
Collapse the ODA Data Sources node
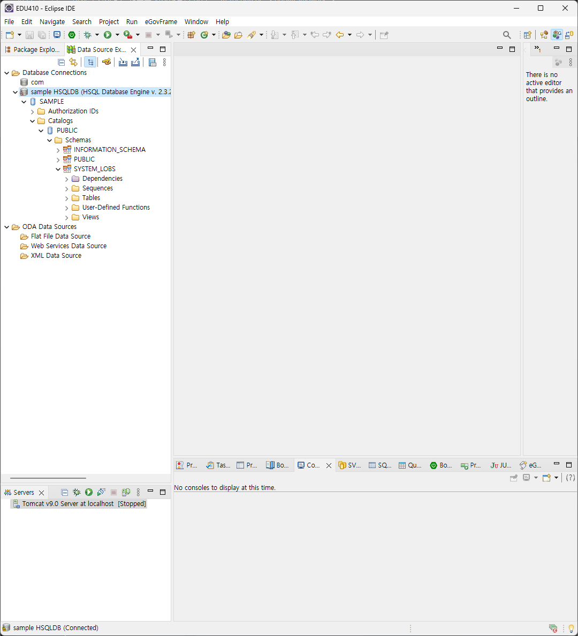pyautogui.click(x=7, y=227)
